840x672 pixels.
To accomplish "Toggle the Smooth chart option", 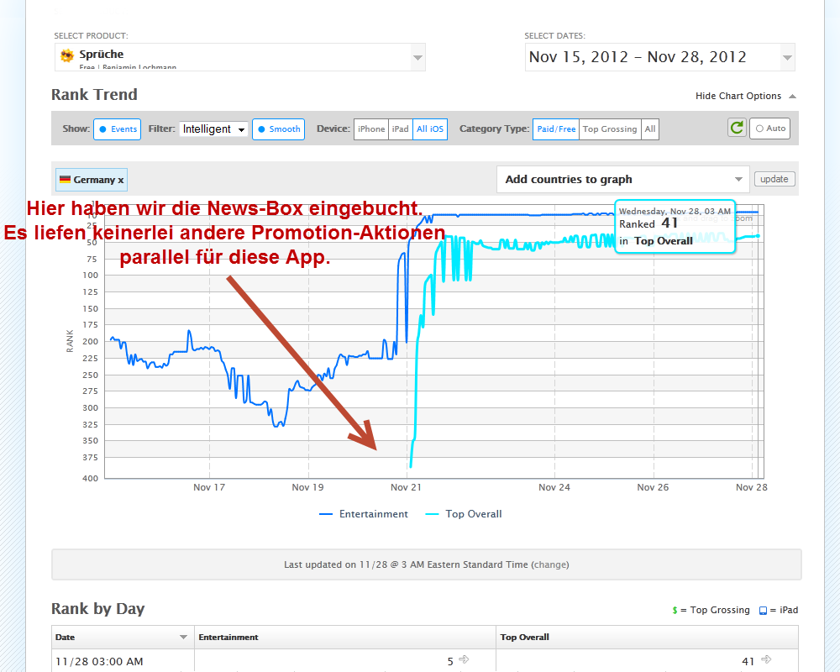I will pos(278,129).
